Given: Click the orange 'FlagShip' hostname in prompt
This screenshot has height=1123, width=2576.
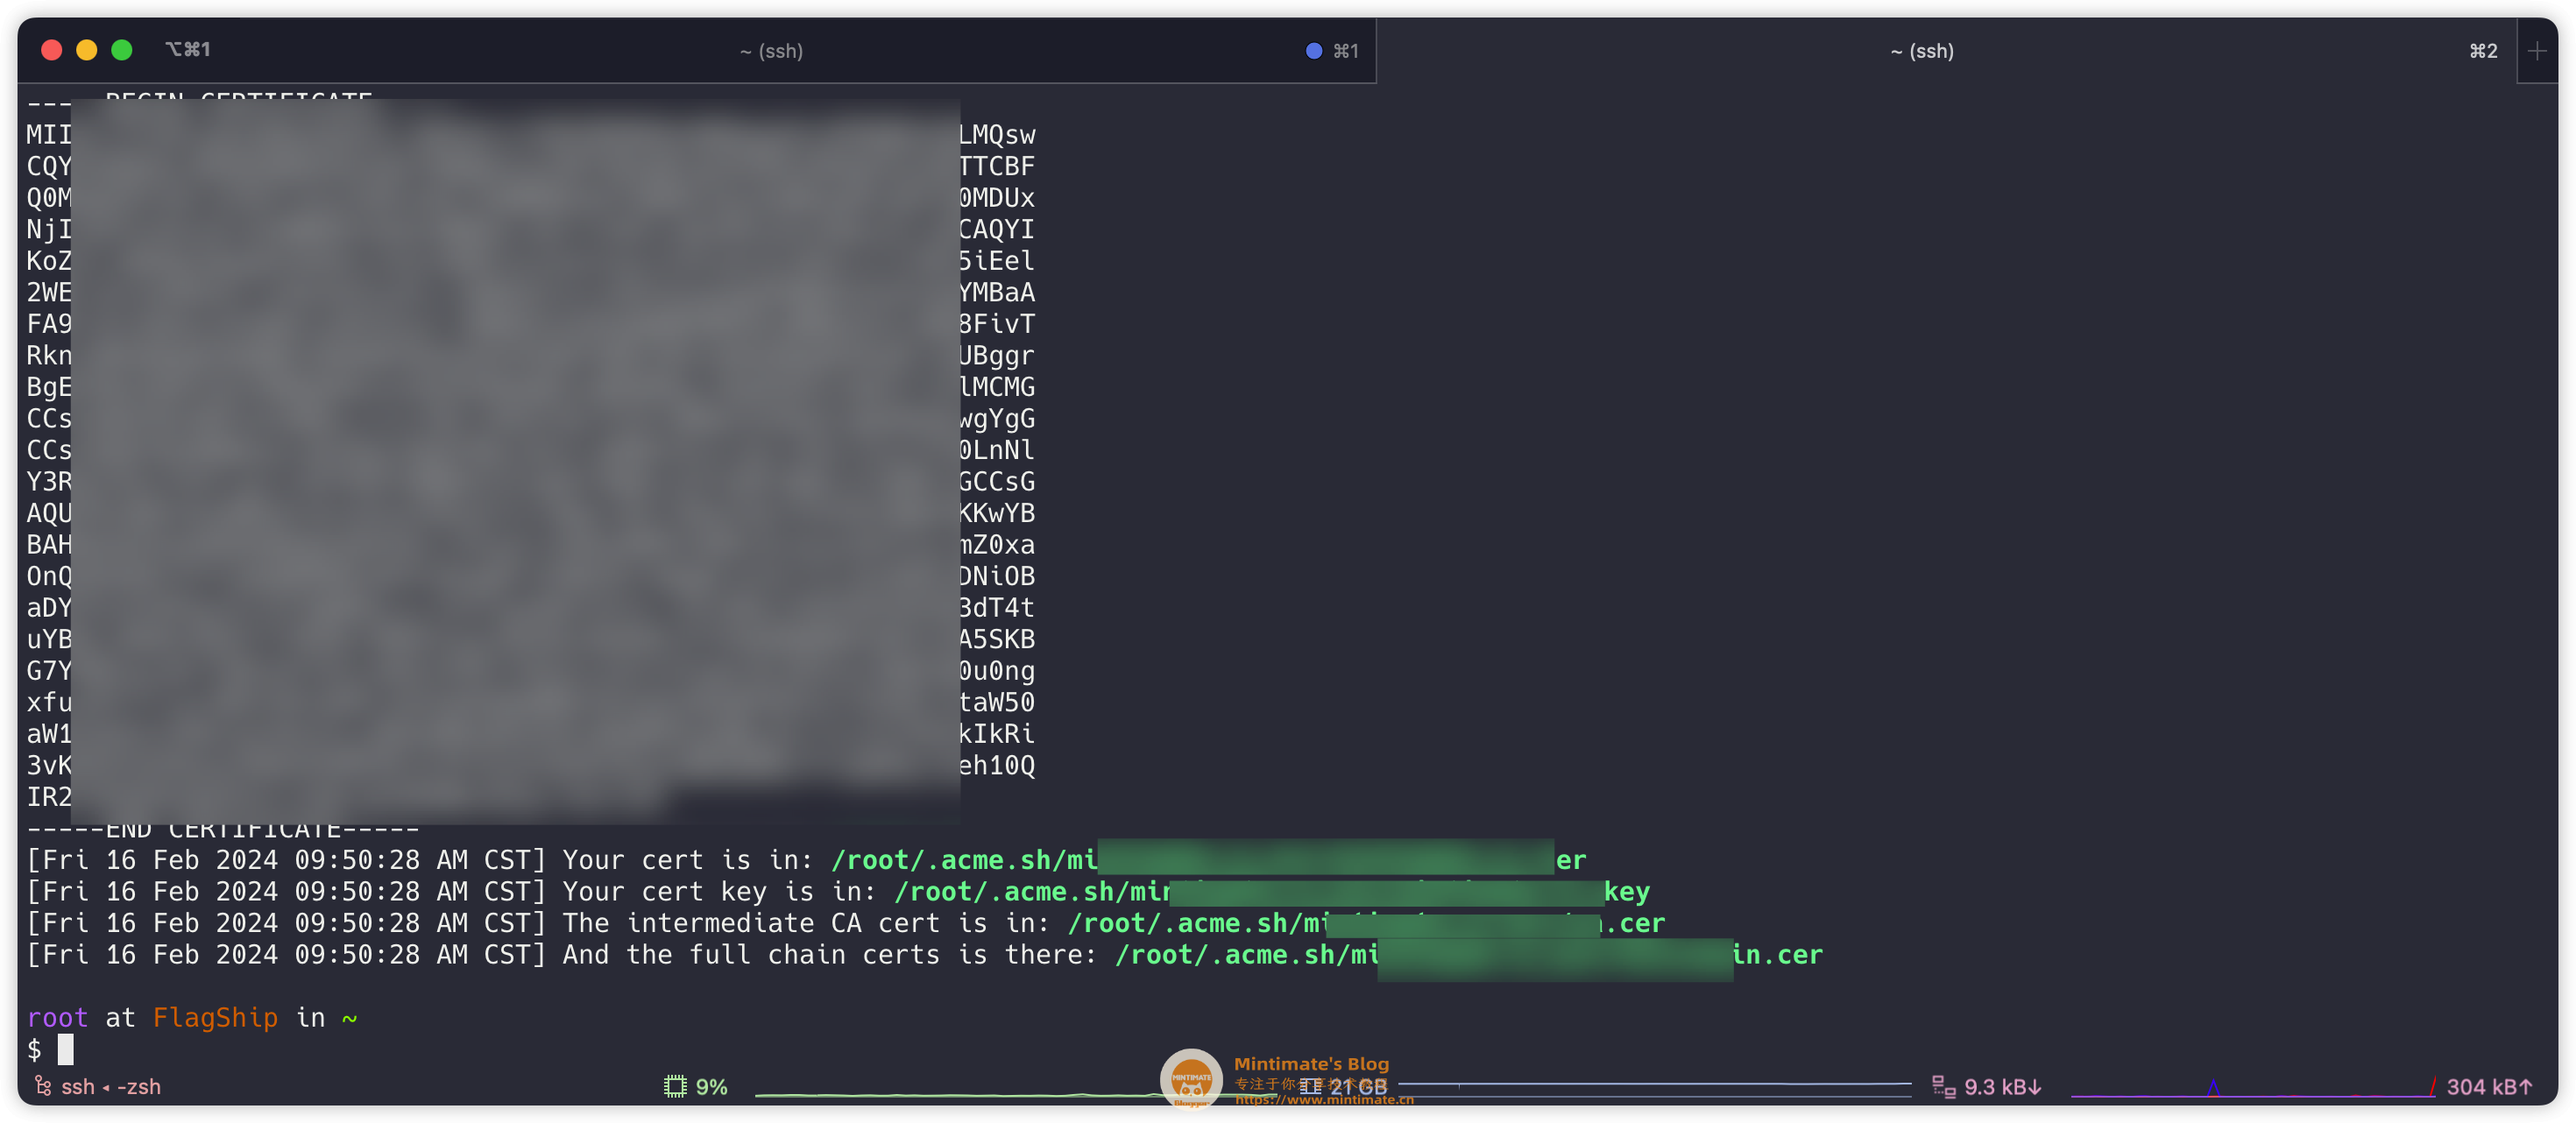Looking at the screenshot, I should 215,1017.
